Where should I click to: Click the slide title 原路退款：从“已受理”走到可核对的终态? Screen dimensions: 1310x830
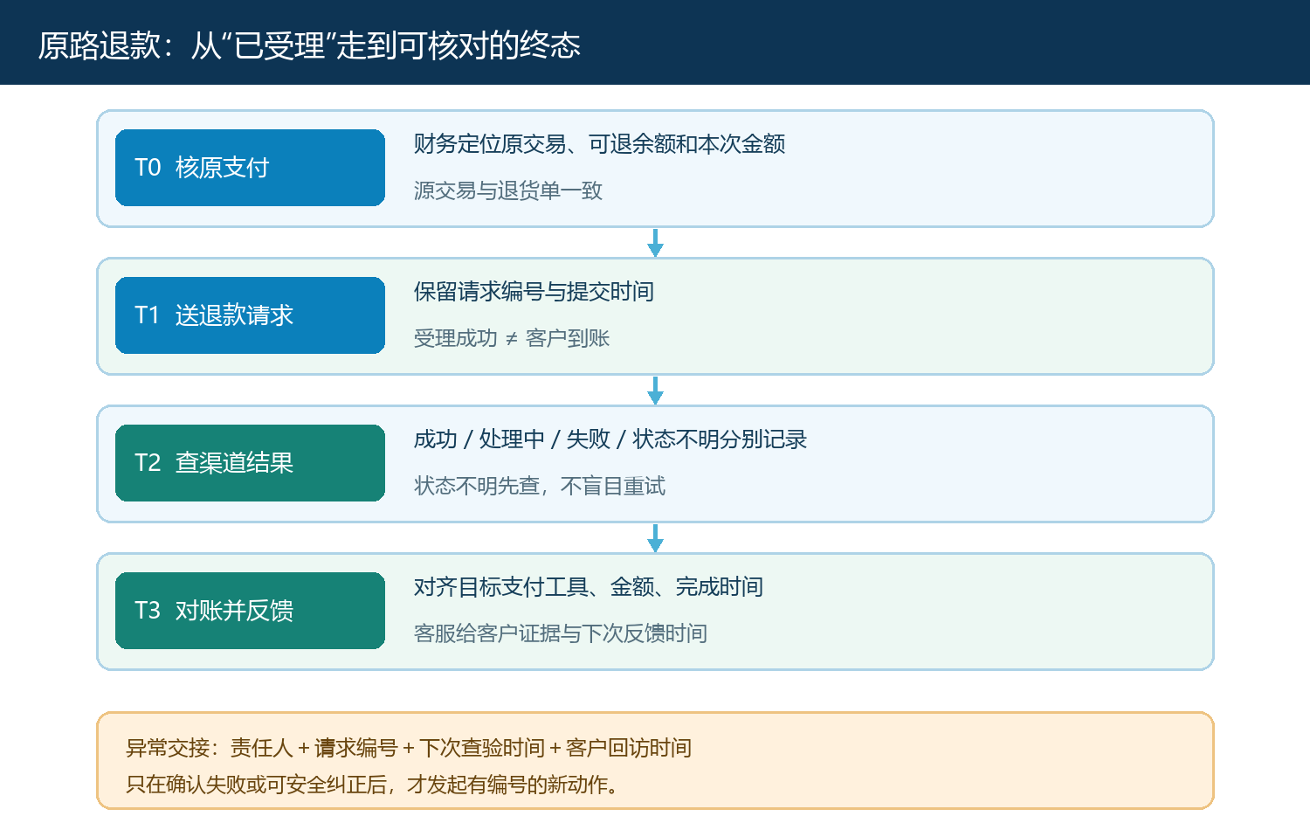tap(309, 45)
